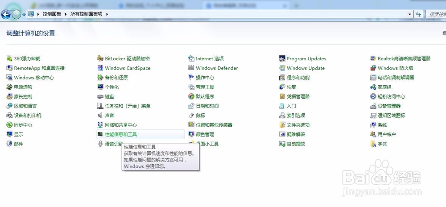Click the 所有控制面板项 breadcrumb
Viewport: 446px width, 207px height.
[86, 14]
